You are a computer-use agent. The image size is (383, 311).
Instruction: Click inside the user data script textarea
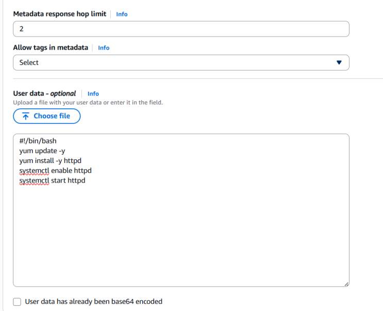(181, 210)
